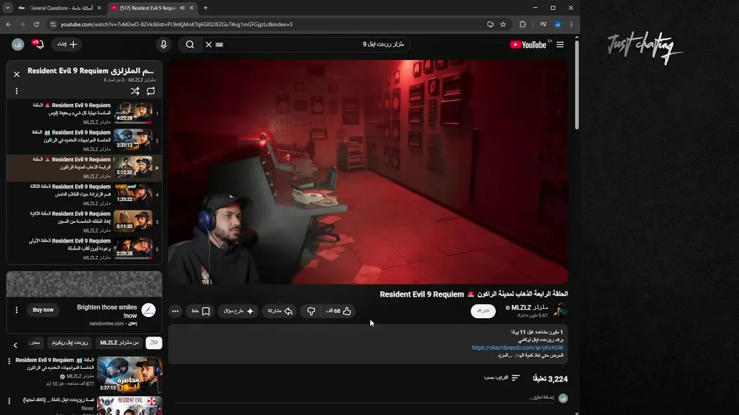Open the okamibrando.com link in the description

pyautogui.click(x=517, y=348)
